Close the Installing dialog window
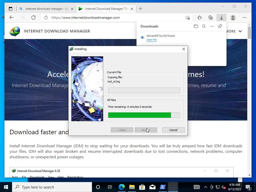Screen dimensions: 256x192 coord(184,49)
